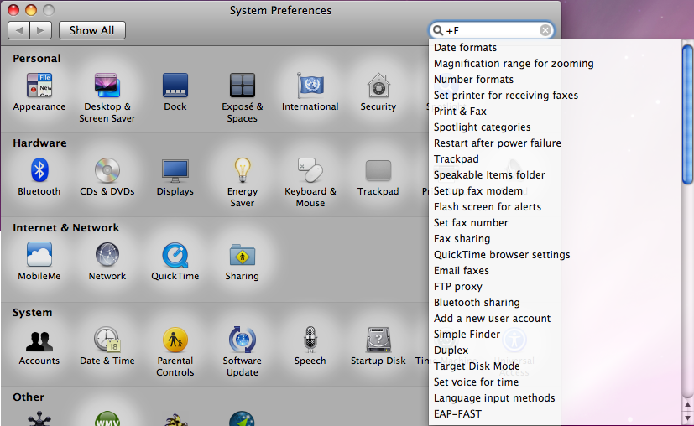The height and width of the screenshot is (426, 694).
Task: Select the 'Date formats' search result
Action: 465,47
